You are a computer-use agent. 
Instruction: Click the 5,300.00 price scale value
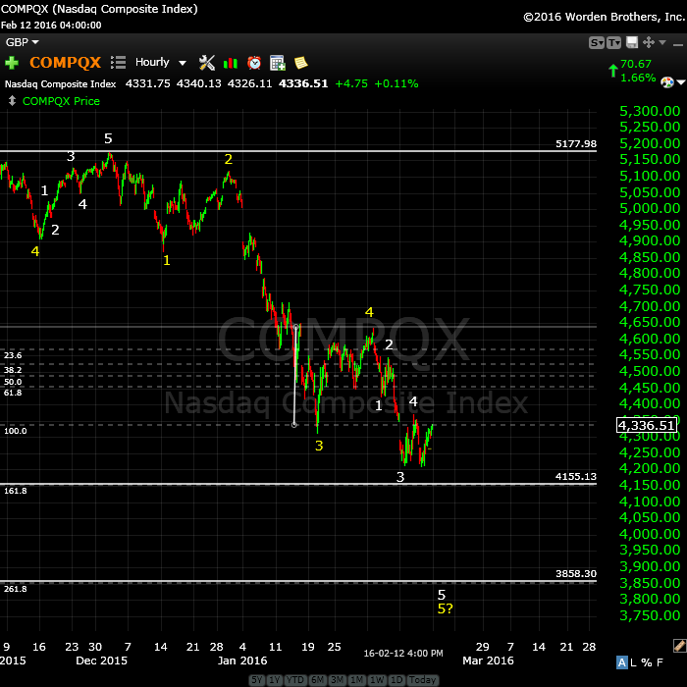(650, 111)
